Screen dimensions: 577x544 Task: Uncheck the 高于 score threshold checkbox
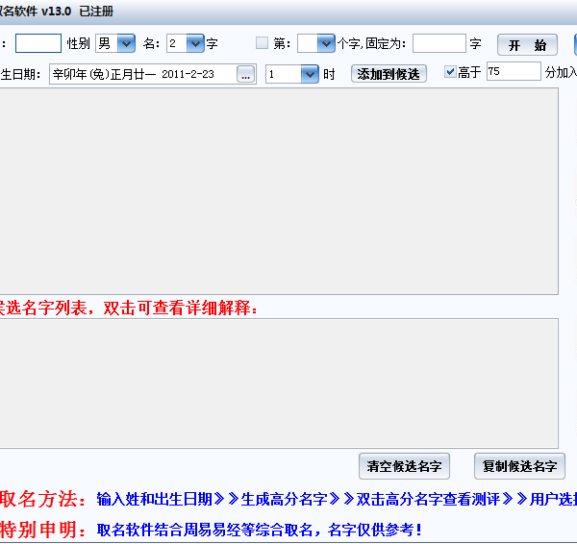[x=451, y=72]
